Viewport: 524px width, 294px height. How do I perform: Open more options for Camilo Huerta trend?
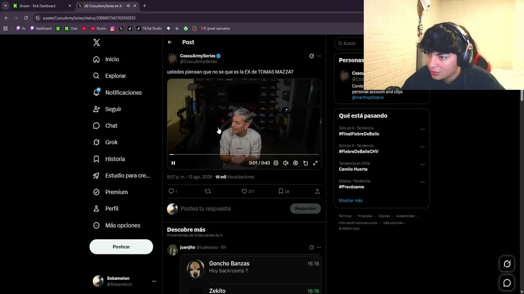(x=422, y=165)
